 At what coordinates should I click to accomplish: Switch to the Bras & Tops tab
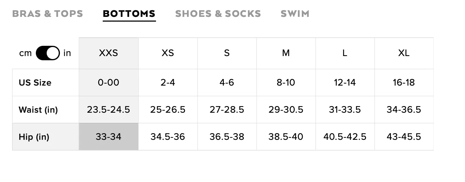click(x=48, y=14)
